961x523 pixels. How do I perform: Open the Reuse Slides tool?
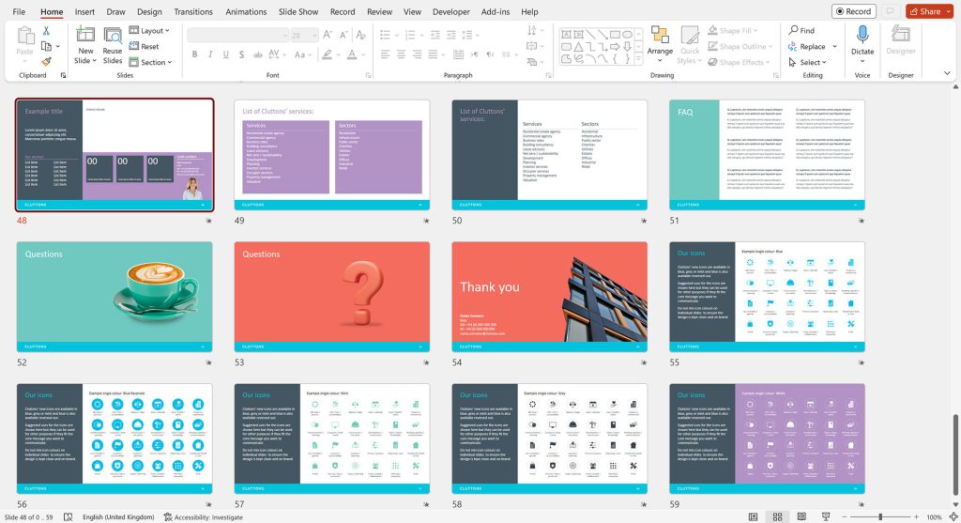pyautogui.click(x=113, y=45)
